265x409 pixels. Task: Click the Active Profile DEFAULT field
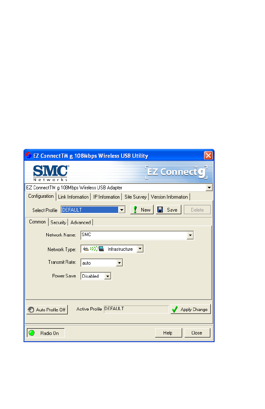(136, 309)
